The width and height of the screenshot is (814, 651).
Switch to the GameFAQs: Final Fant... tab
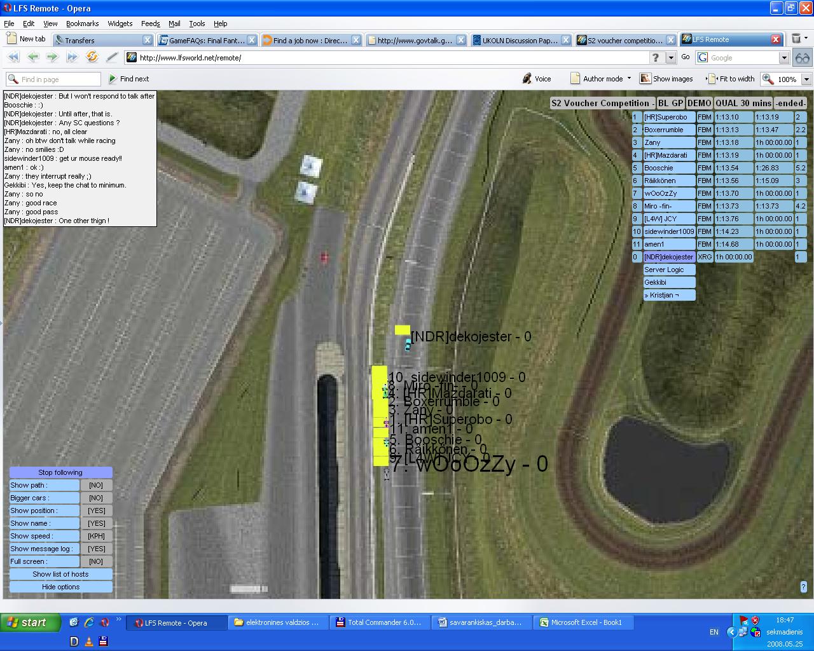(x=207, y=40)
